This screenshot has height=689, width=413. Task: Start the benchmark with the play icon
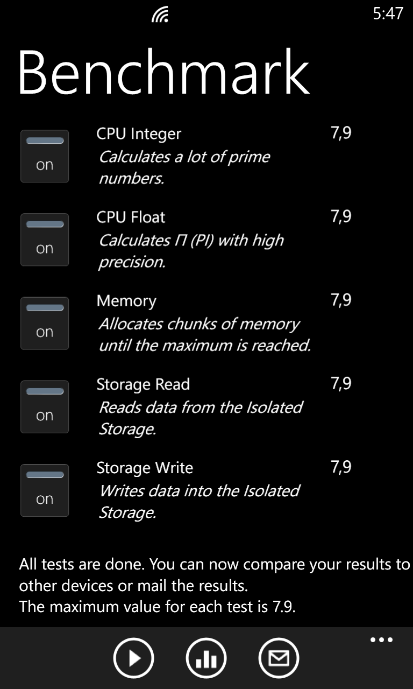[133, 658]
